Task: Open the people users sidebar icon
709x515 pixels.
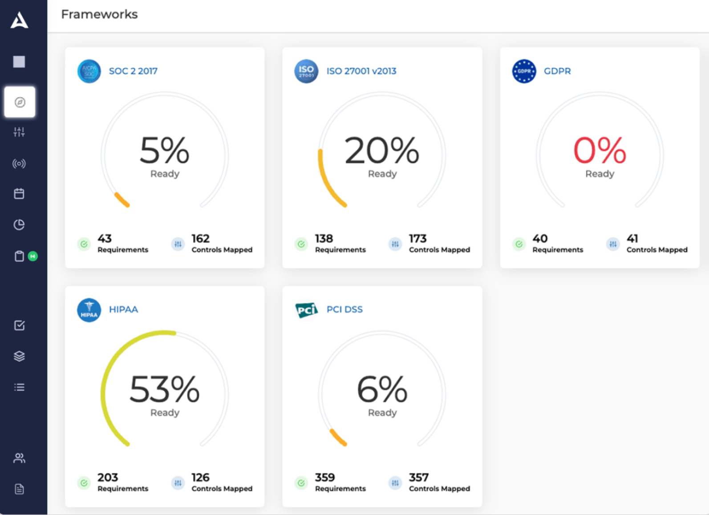Action: pos(19,458)
